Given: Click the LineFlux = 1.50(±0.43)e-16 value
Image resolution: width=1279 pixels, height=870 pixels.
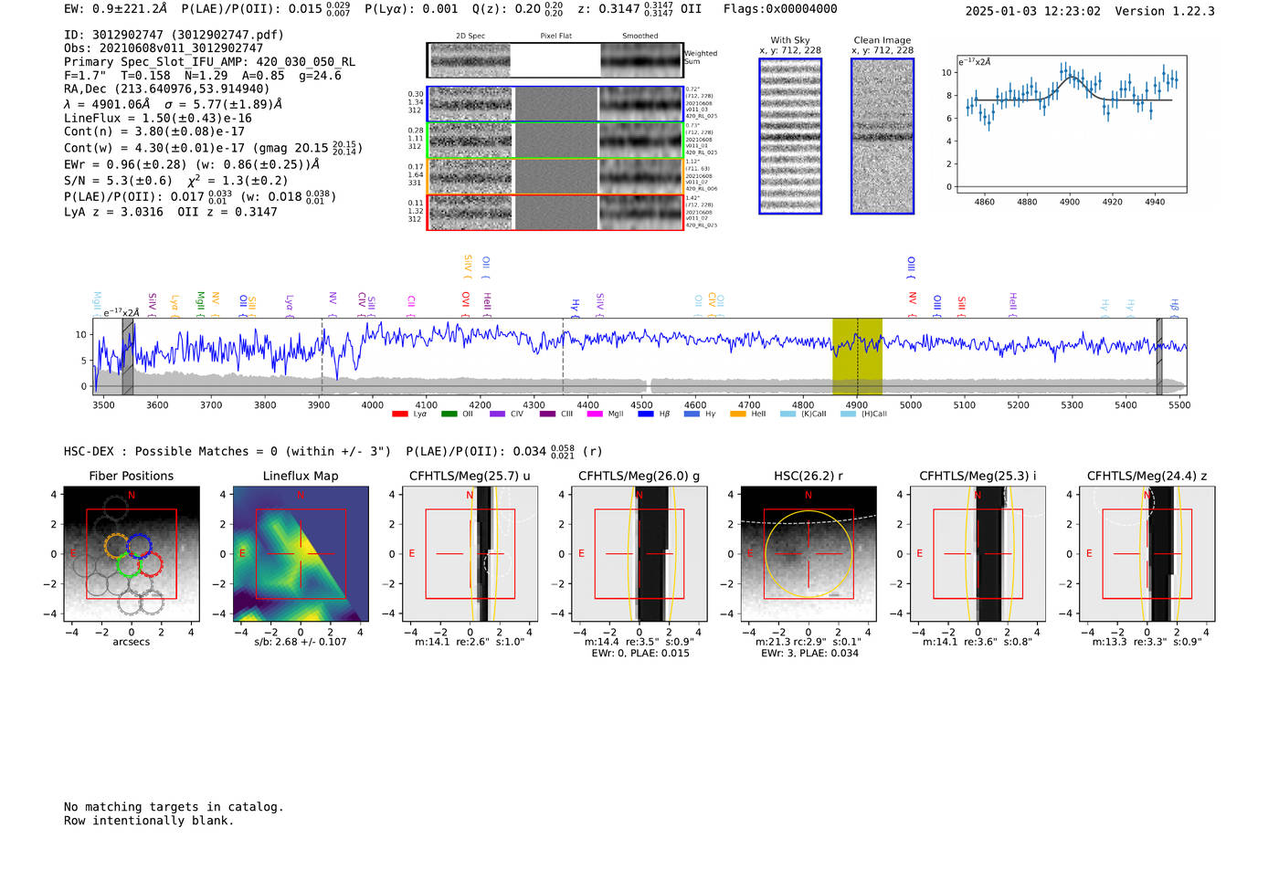Looking at the screenshot, I should (x=158, y=119).
